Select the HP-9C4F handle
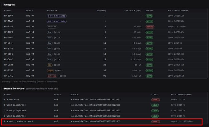The width and height of the screenshot is (209, 127). click(8, 43)
